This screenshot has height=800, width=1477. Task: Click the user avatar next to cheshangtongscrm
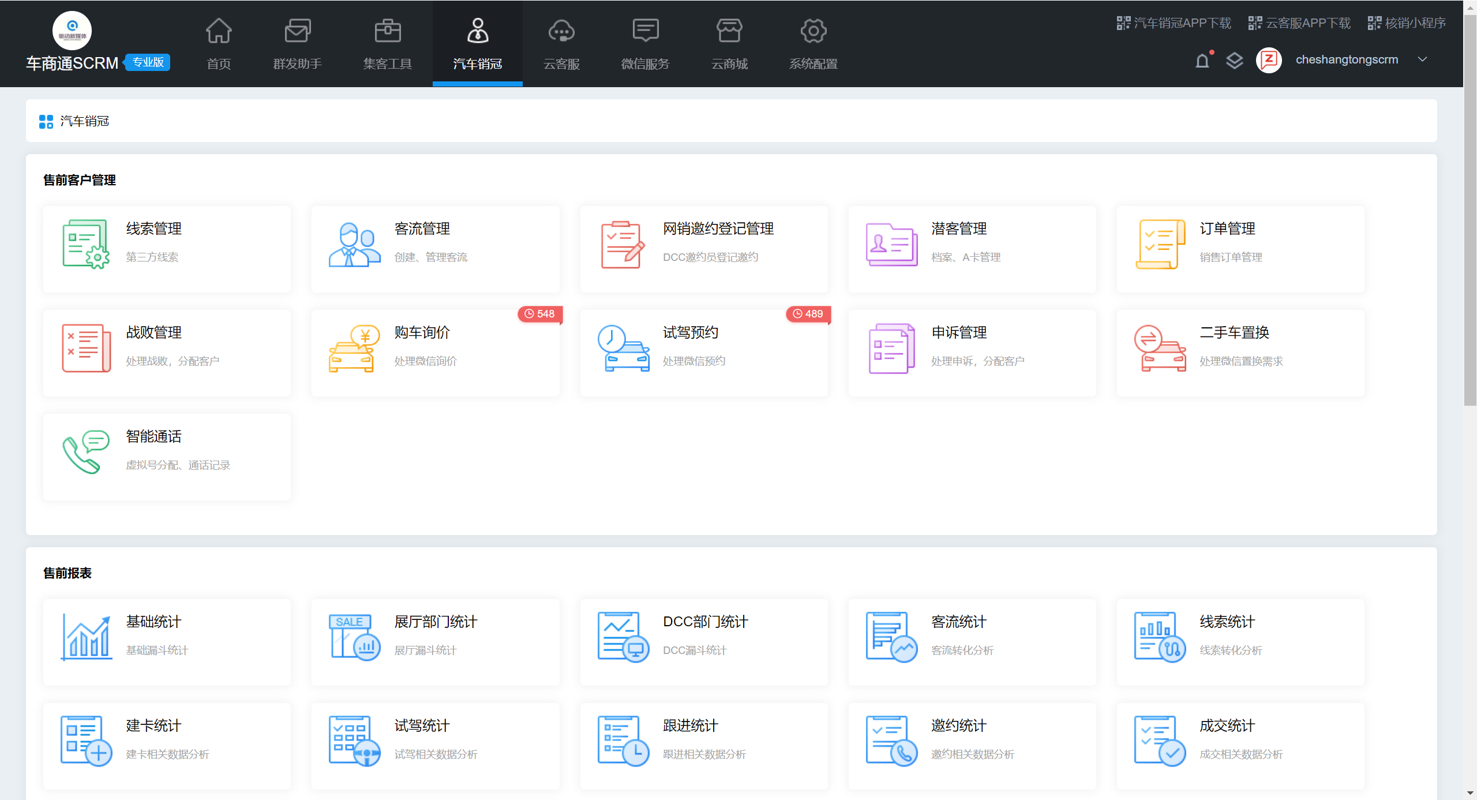1269,60
